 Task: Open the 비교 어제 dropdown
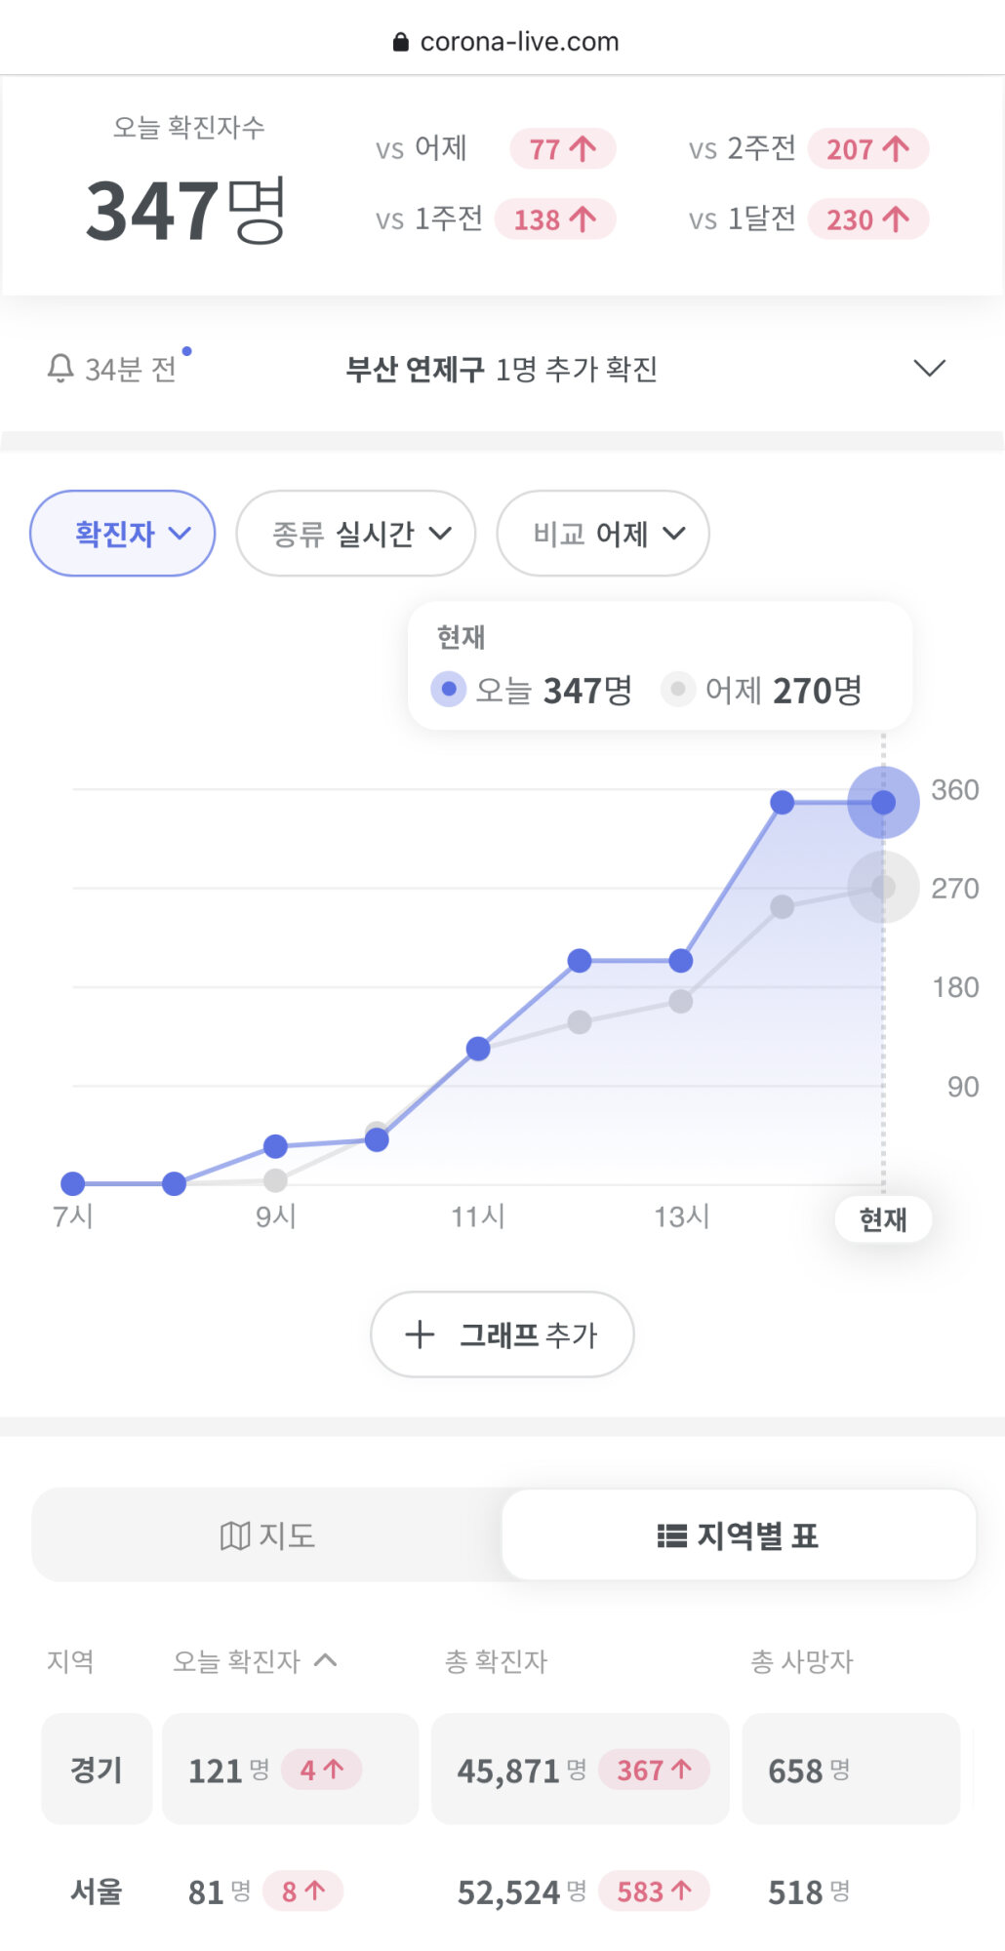tap(603, 534)
